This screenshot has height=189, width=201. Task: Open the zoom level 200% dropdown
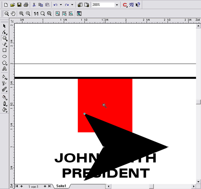tap(117, 5)
